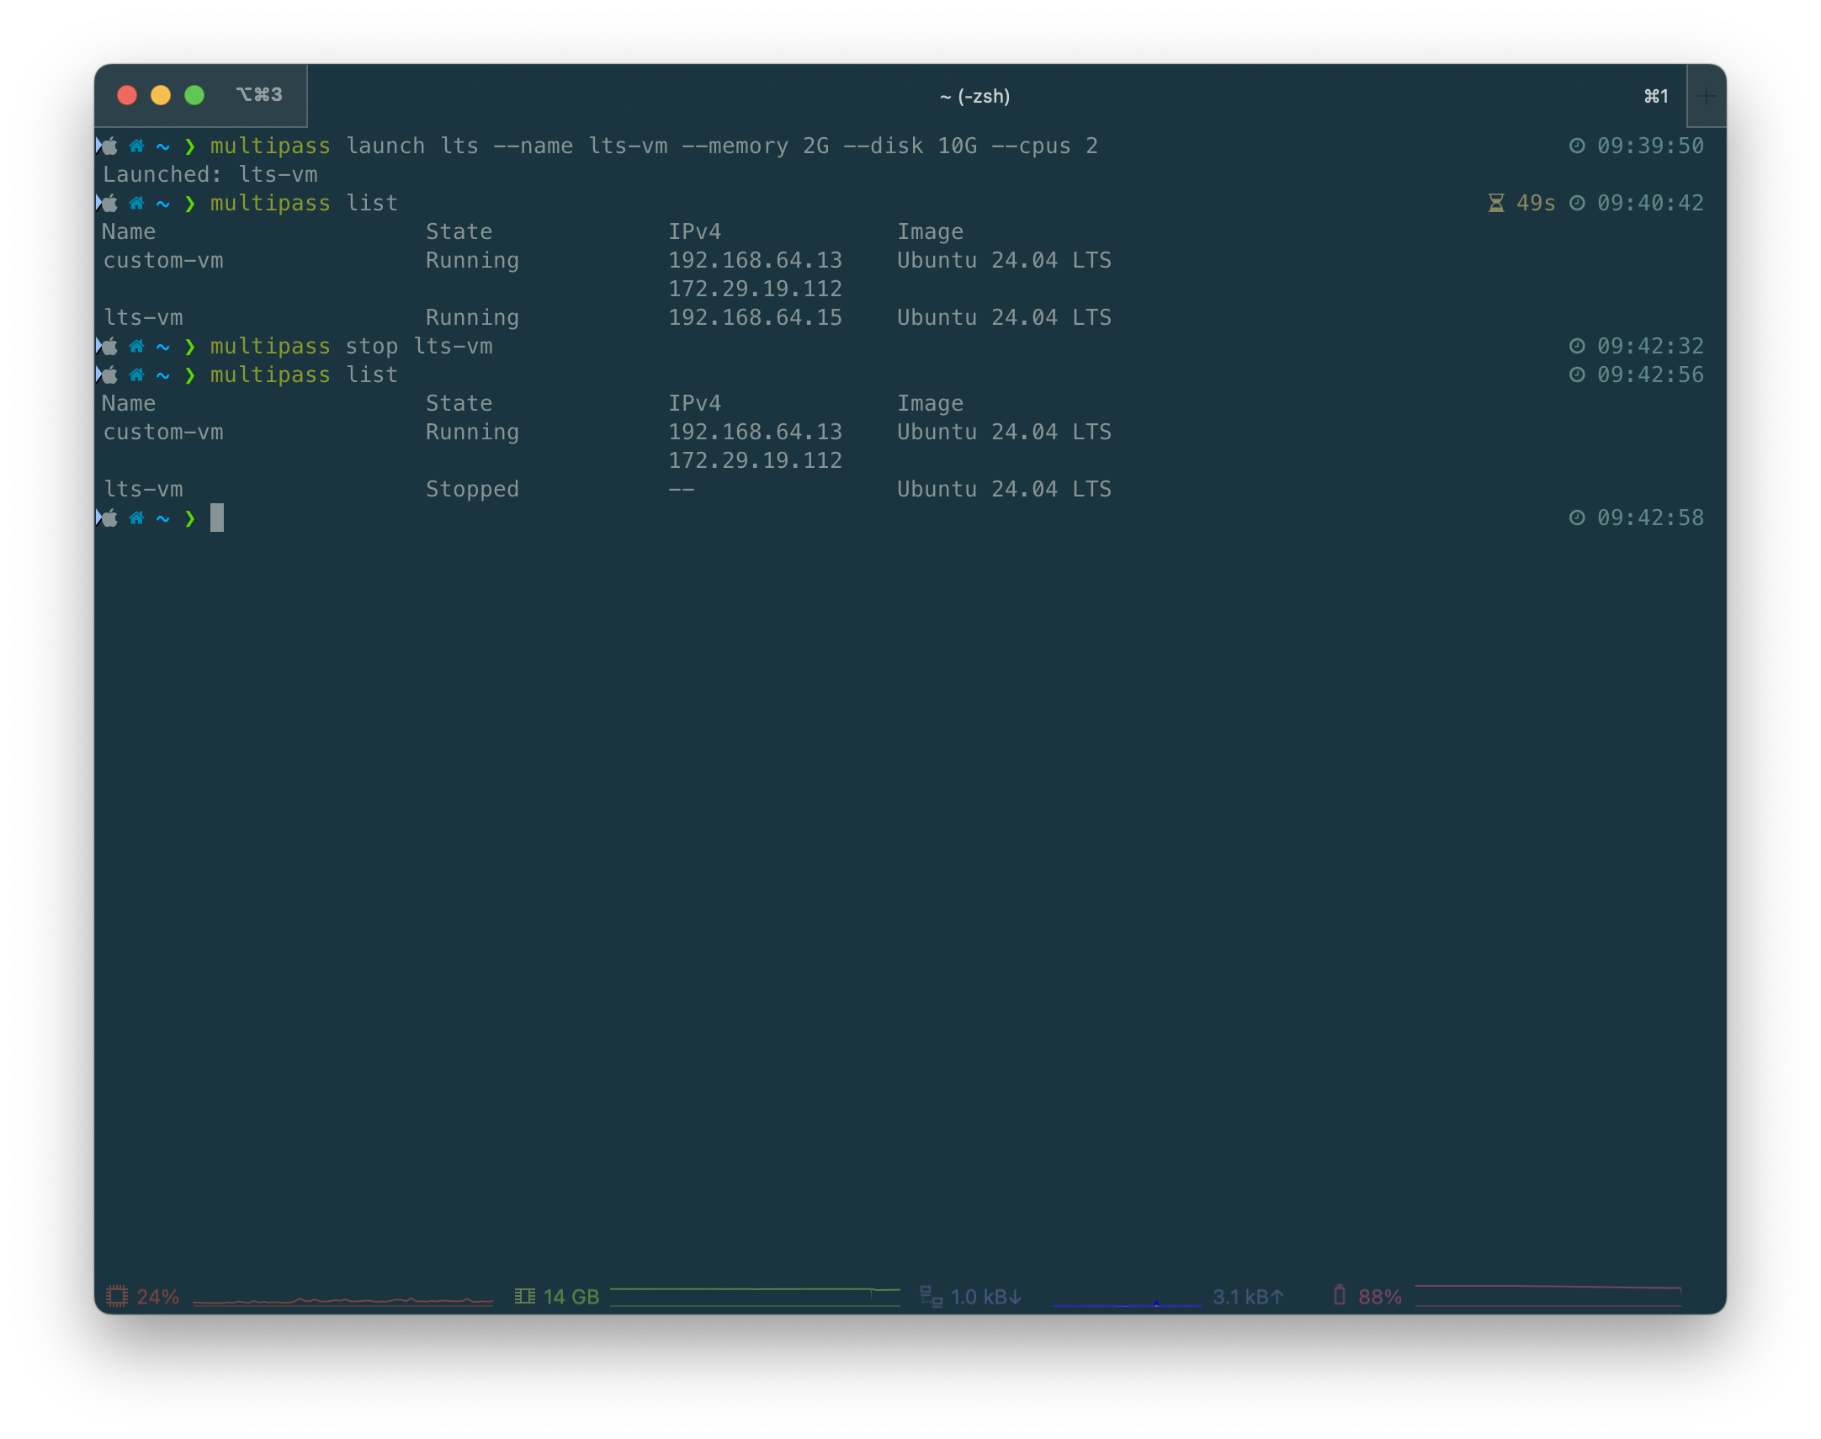Click the 'multipass stop lts-vm' command
The width and height of the screenshot is (1821, 1439).
[351, 346]
